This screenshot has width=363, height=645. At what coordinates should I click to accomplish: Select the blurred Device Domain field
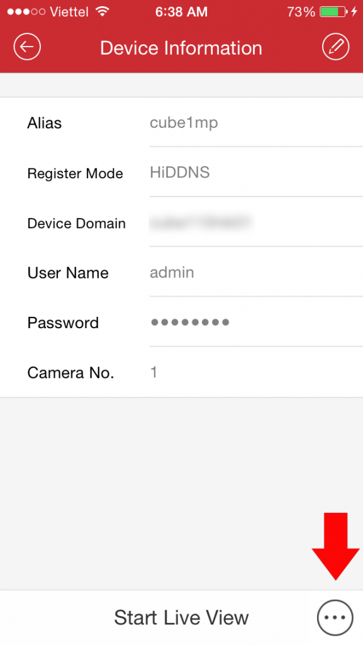tap(256, 222)
